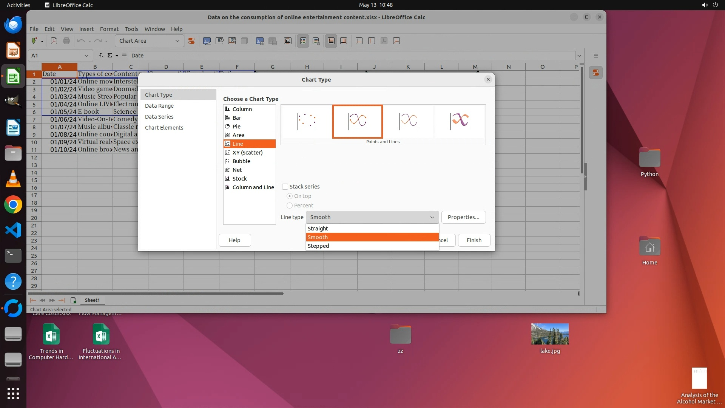The width and height of the screenshot is (725, 408).
Task: Select the Pie chart type icon
Action: pos(227,127)
